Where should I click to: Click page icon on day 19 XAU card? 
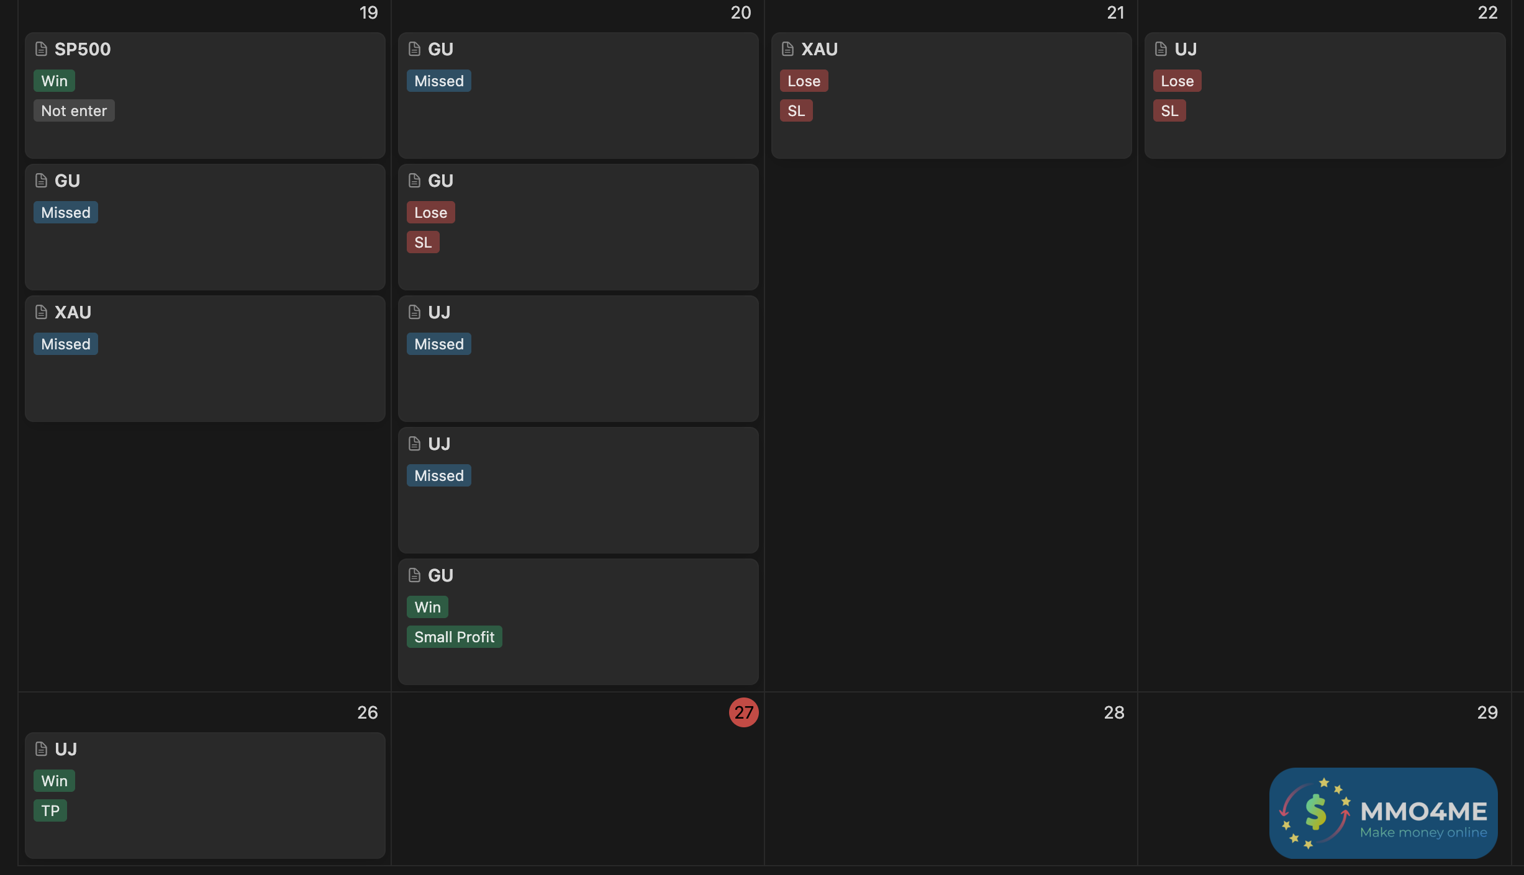tap(42, 312)
